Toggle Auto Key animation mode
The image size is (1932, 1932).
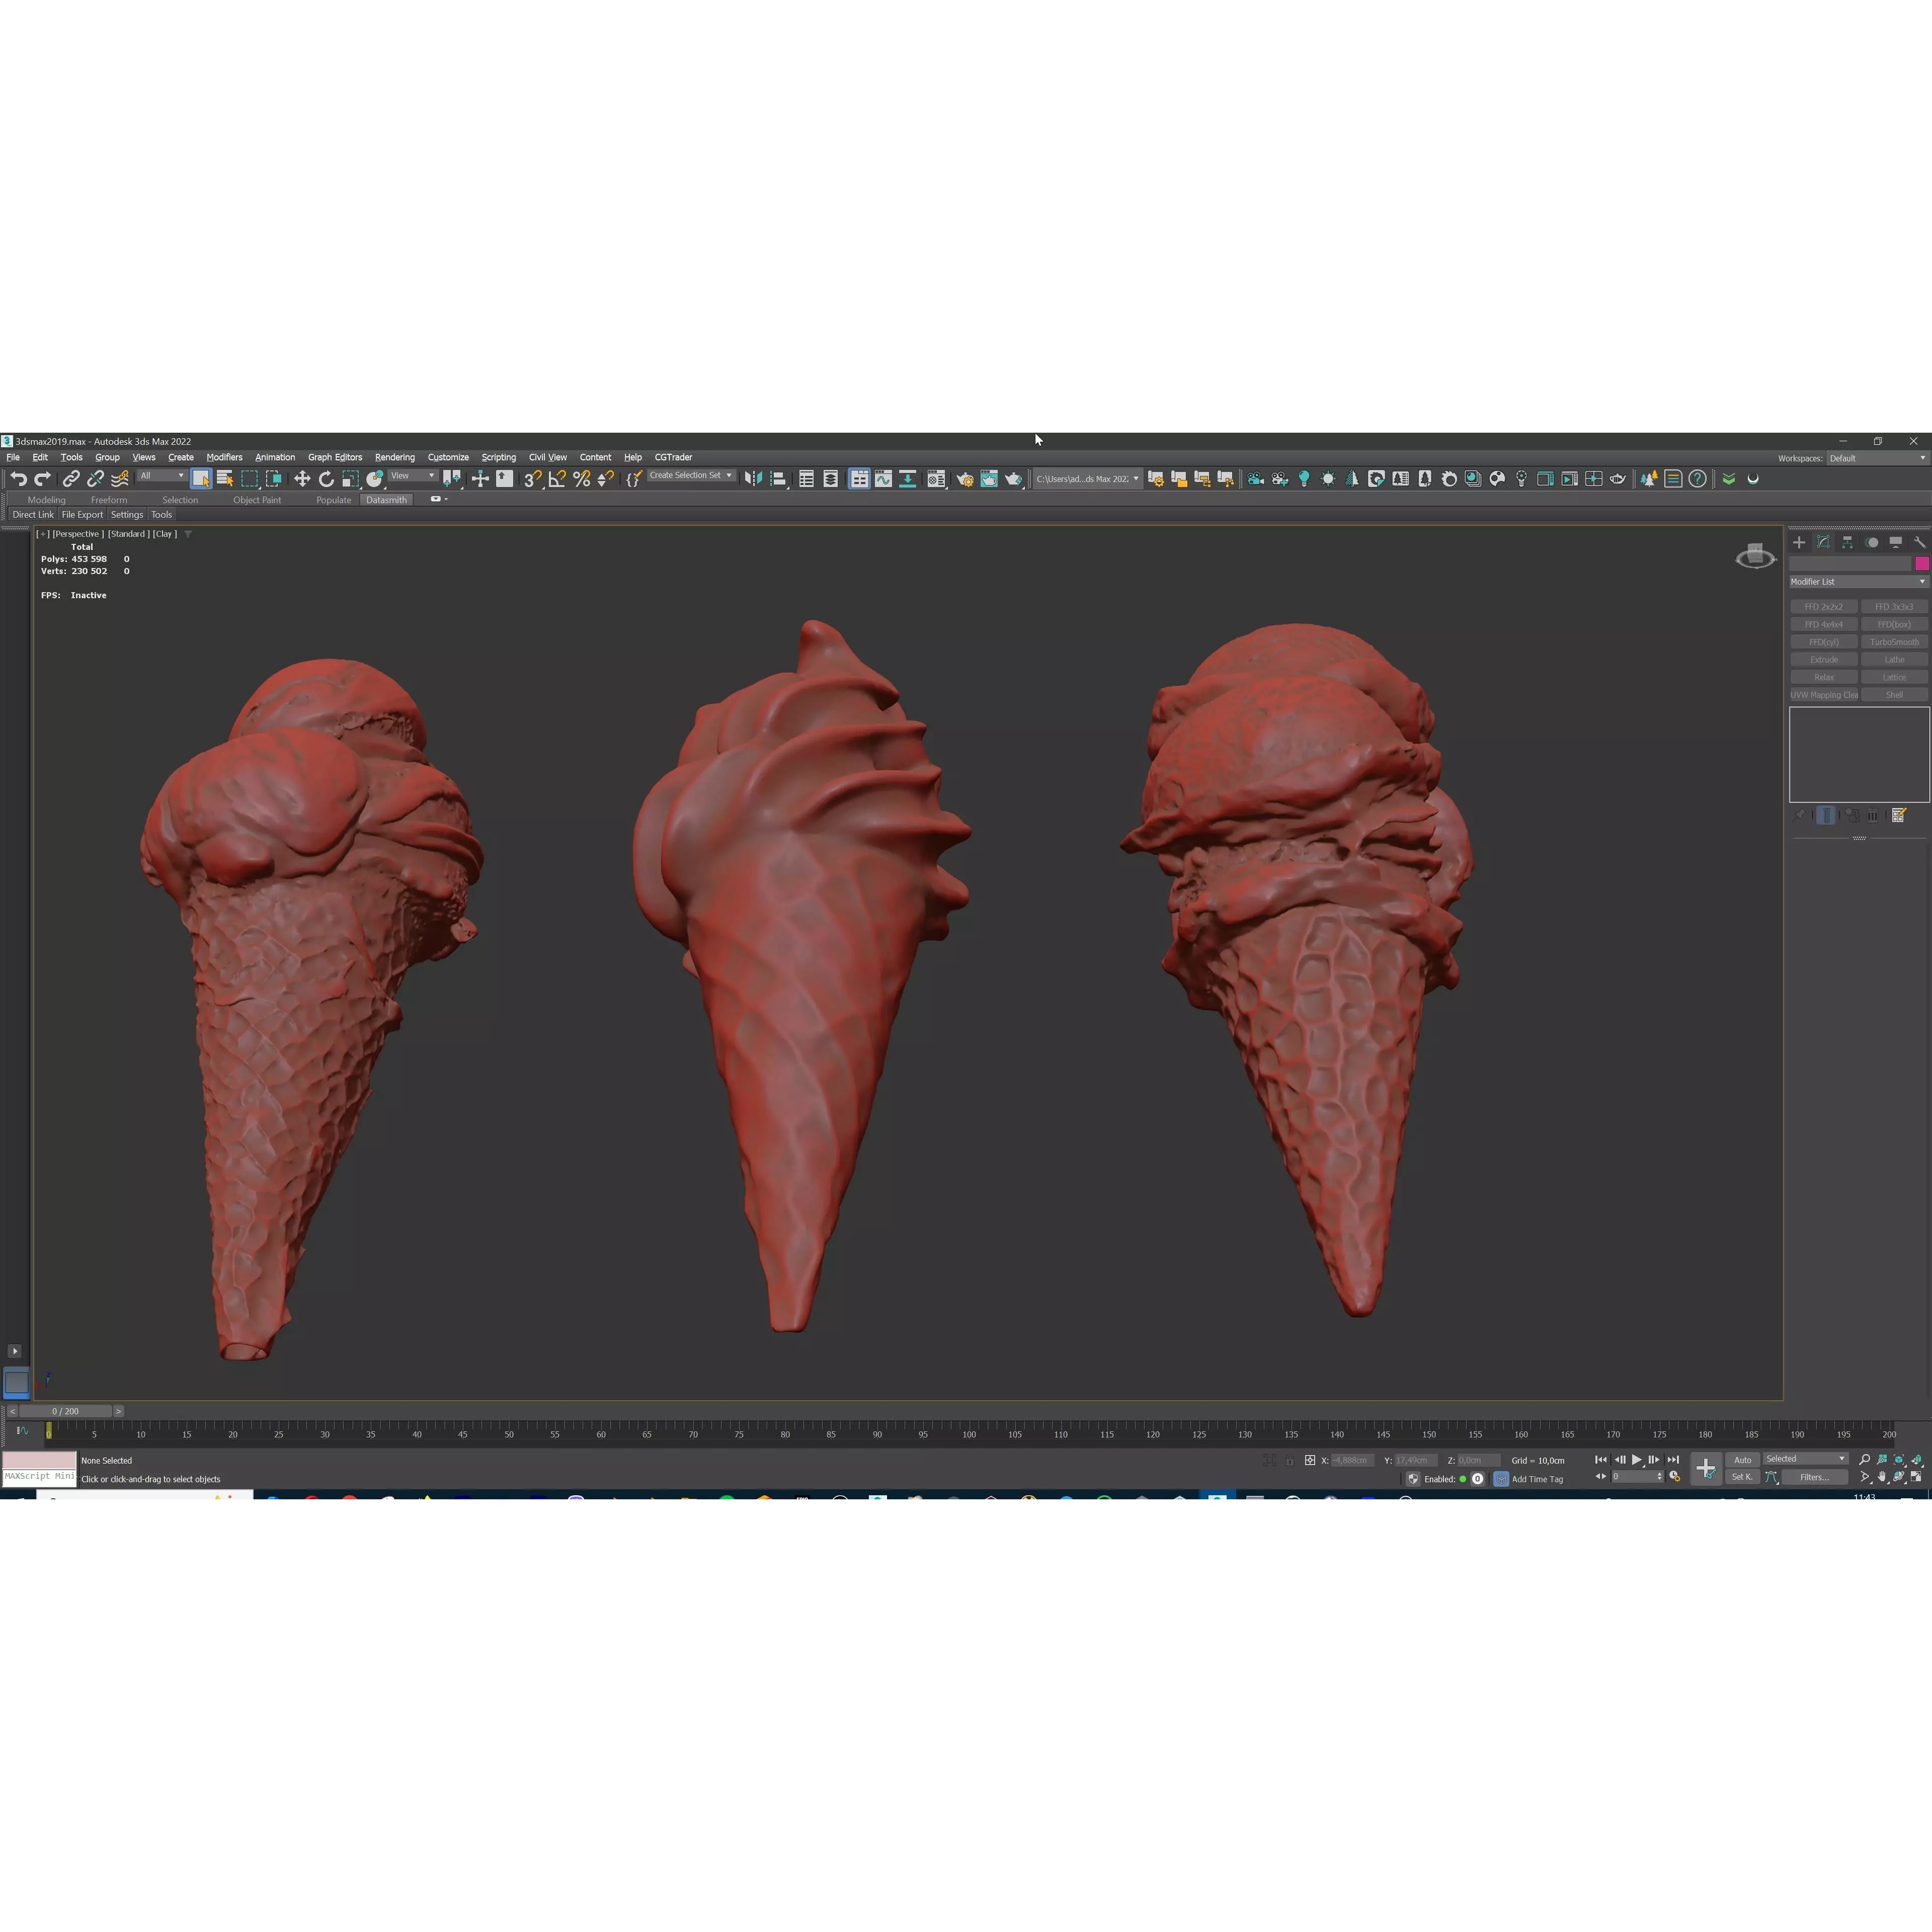pos(1743,1460)
